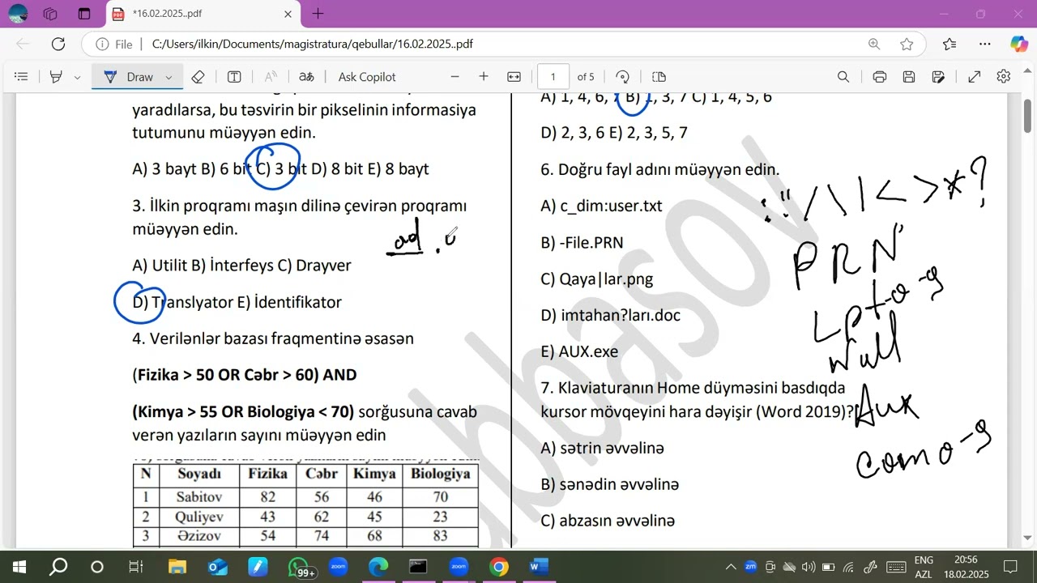Open Microsoft Word from the taskbar

[x=538, y=567]
